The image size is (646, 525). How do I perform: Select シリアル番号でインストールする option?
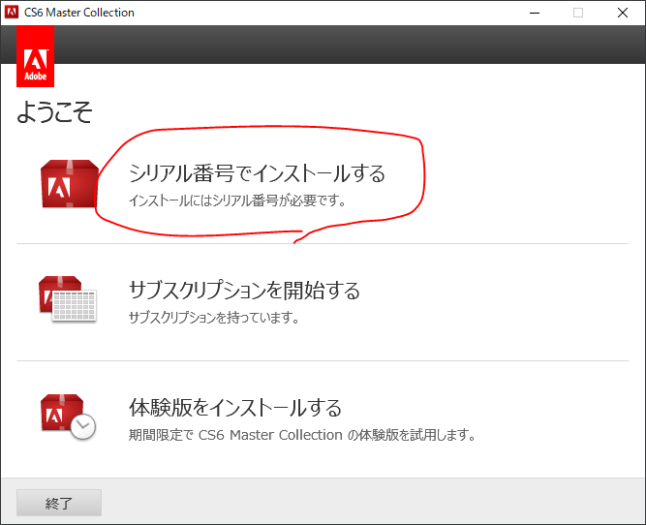[257, 173]
